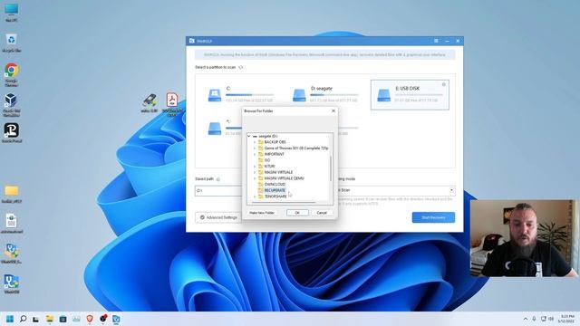Open the text document desktop icon
The height and width of the screenshot is (326, 580).
pos(12,224)
